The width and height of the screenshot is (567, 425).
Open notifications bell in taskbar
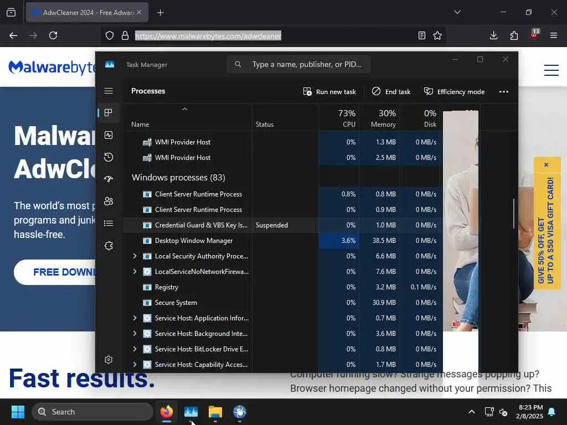click(x=552, y=412)
